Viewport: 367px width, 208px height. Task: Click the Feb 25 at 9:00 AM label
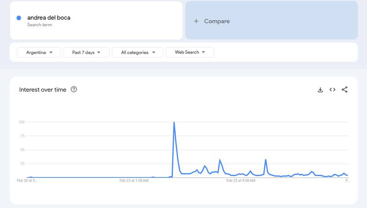click(x=241, y=181)
